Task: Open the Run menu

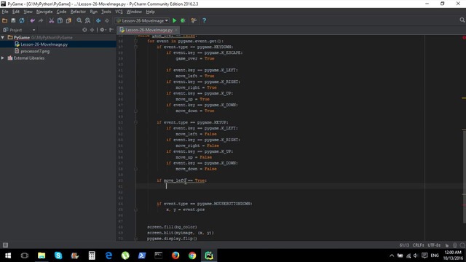Action: [94, 12]
